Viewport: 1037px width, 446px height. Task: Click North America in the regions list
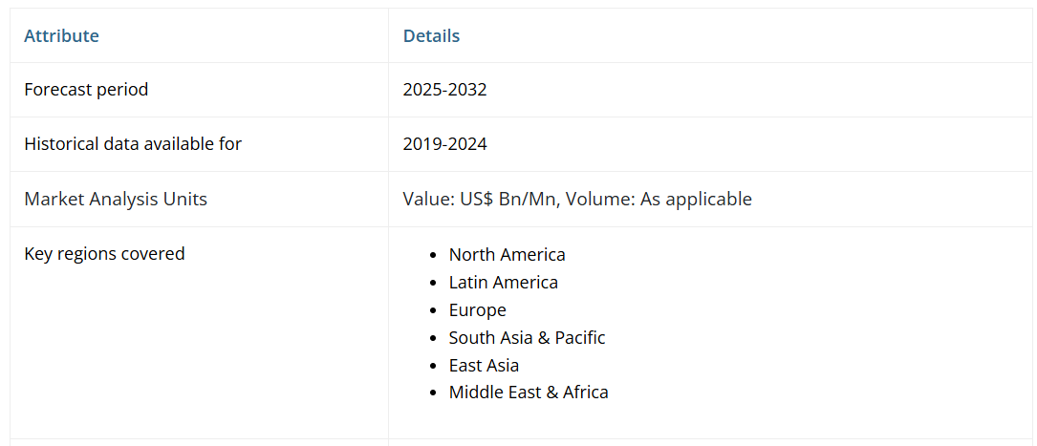click(507, 255)
